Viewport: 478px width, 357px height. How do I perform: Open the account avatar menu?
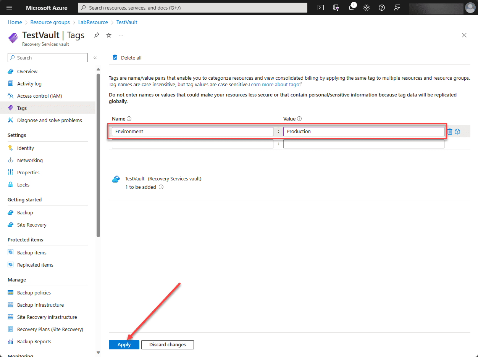(x=470, y=8)
